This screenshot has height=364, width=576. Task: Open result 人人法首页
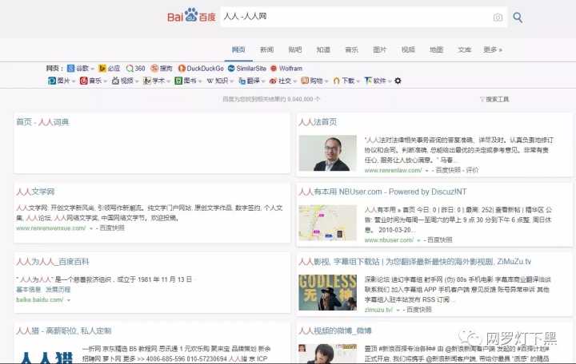[318, 122]
